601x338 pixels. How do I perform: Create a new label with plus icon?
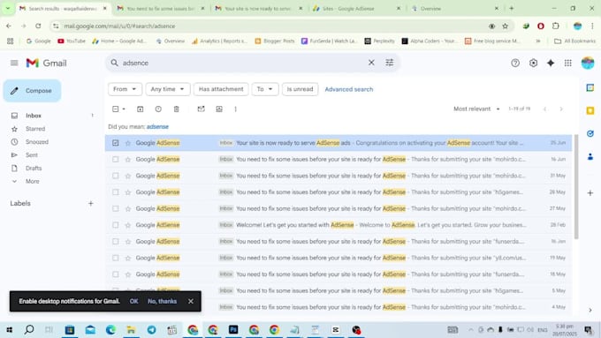point(90,203)
